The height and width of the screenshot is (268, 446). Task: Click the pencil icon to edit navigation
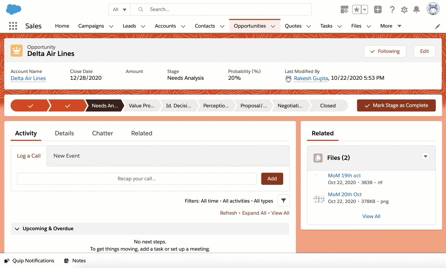pyautogui.click(x=437, y=26)
